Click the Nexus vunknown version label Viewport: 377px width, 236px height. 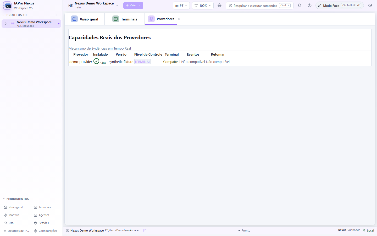point(349,230)
